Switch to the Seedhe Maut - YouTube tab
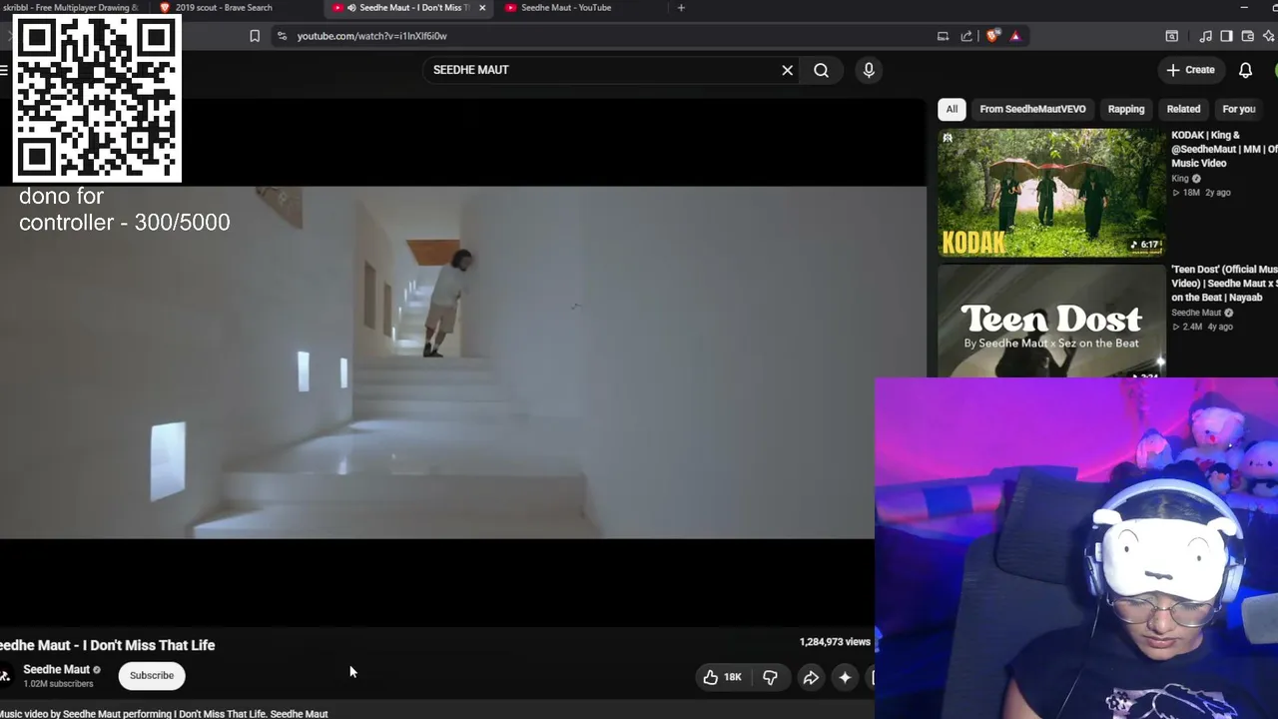 [x=566, y=8]
